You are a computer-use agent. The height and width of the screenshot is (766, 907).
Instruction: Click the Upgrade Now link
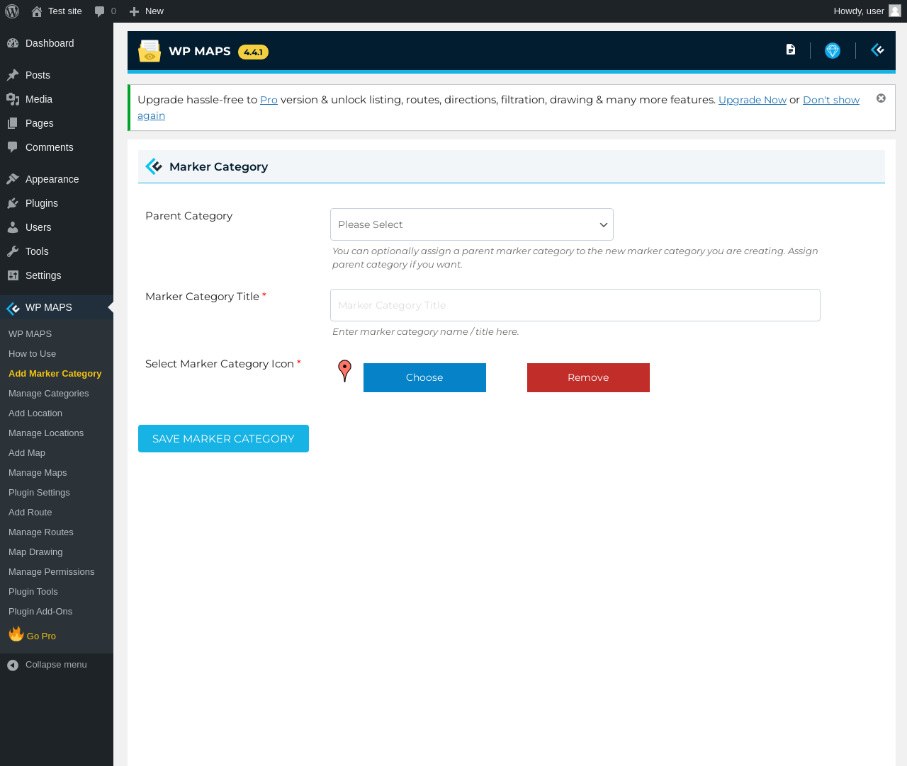coord(753,100)
